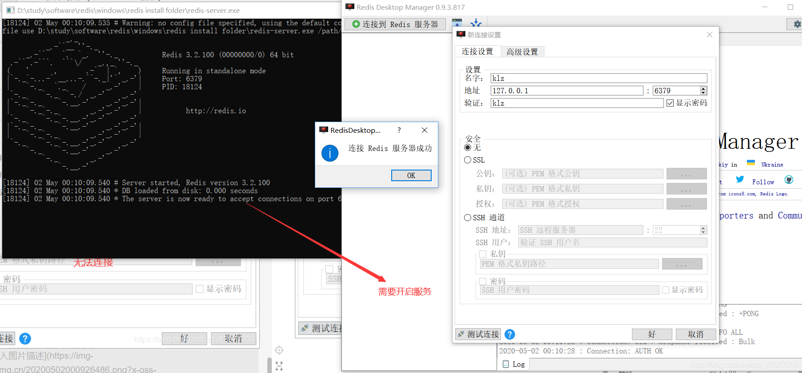Image resolution: width=802 pixels, height=373 pixels.
Task: Click the fullscreen expand icon below the image
Action: (279, 366)
